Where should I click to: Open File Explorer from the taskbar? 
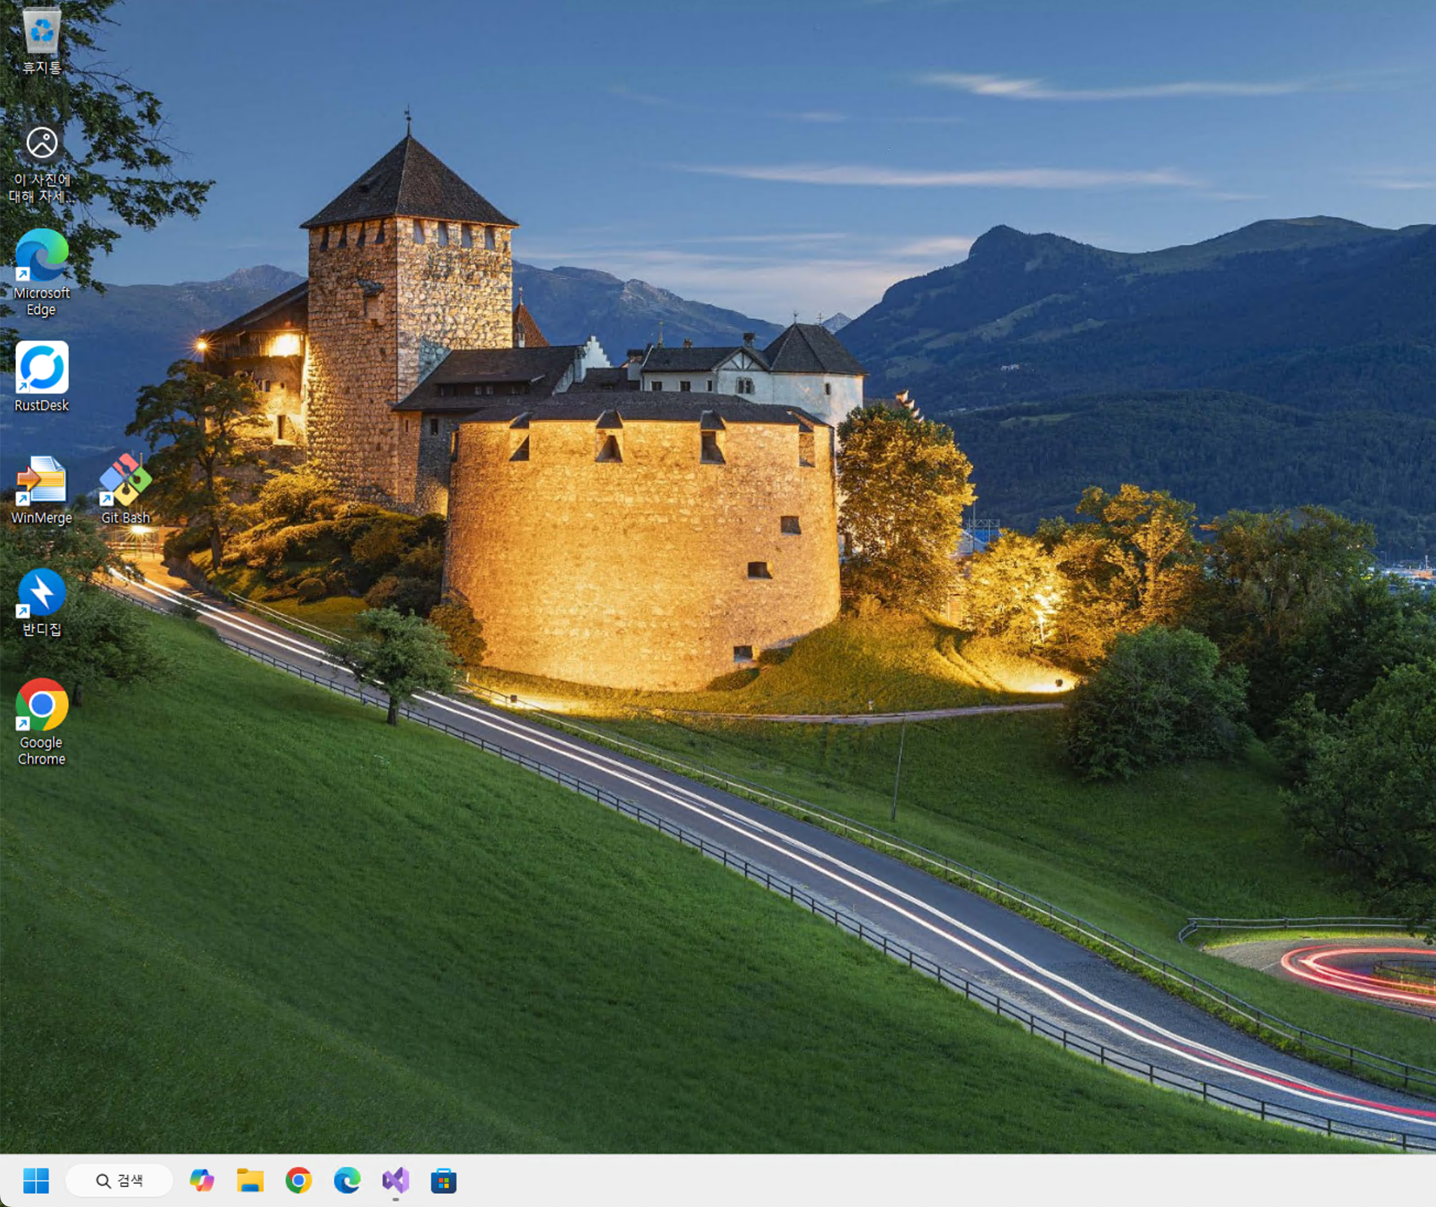tap(250, 1180)
